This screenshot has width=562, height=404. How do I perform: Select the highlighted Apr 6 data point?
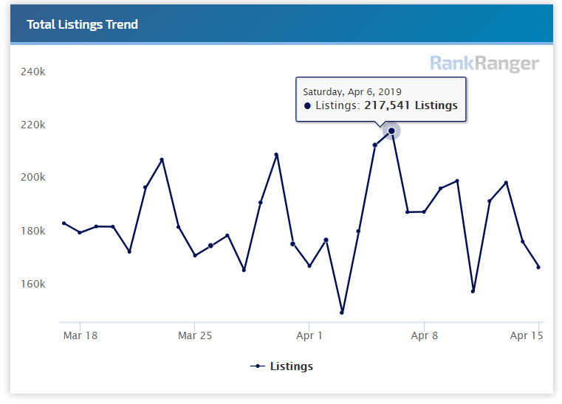tap(391, 131)
